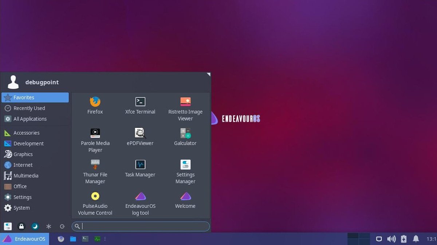Image resolution: width=437 pixels, height=245 pixels.
Task: Show battery status from the tray icon
Action: [x=403, y=239]
